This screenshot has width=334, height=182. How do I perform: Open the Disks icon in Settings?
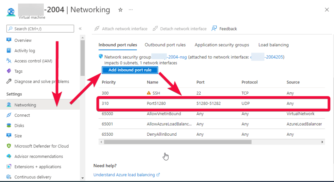pyautogui.click(x=9, y=126)
